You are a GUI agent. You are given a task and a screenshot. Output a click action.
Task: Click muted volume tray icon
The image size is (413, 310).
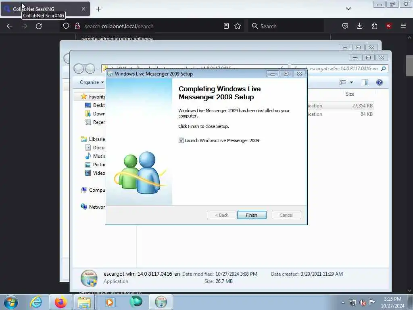[x=363, y=302]
